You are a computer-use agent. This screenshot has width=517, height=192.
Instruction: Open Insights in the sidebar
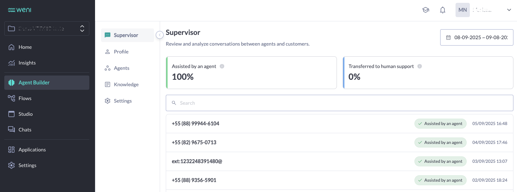point(27,63)
